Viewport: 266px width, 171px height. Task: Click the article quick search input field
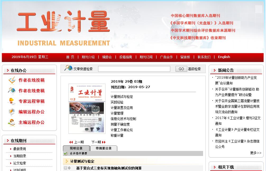pyautogui.click(x=134, y=69)
